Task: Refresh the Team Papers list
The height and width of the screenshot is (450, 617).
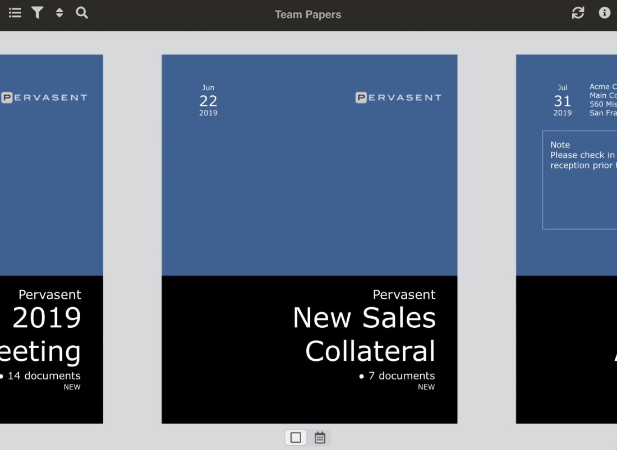Action: [578, 12]
